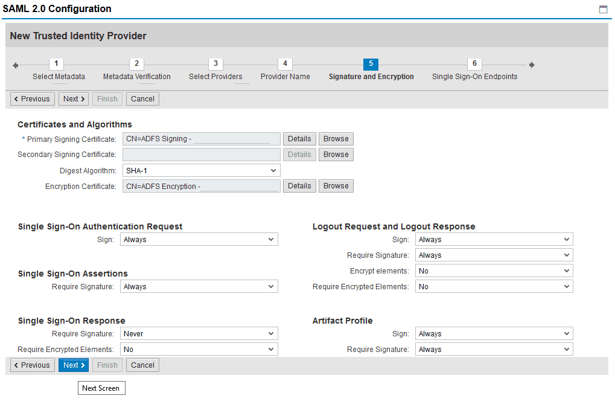Open Details for Encryption Certificate
Viewport: 615px width, 413px height.
[299, 186]
